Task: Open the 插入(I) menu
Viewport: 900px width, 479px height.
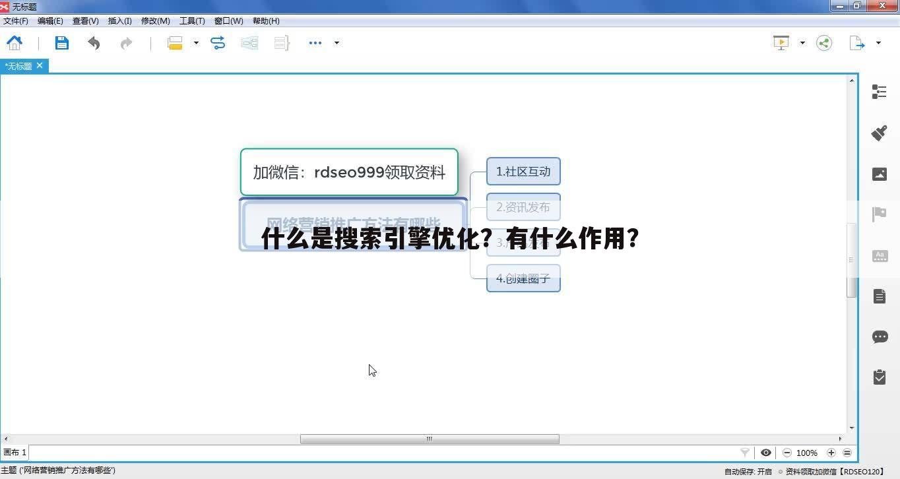Action: click(x=119, y=20)
